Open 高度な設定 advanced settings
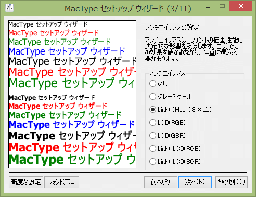The height and width of the screenshot is (197, 256). pyautogui.click(x=26, y=182)
